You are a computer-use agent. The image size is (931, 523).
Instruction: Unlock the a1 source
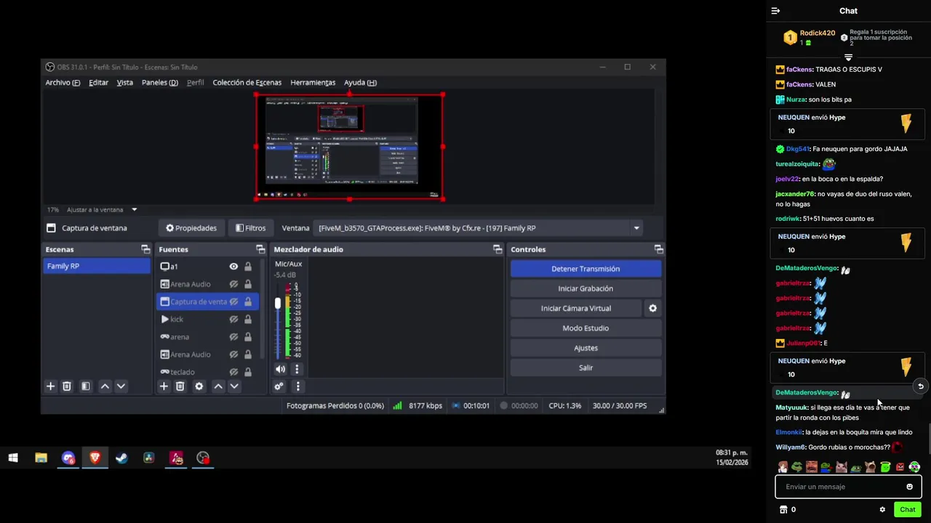pyautogui.click(x=248, y=267)
